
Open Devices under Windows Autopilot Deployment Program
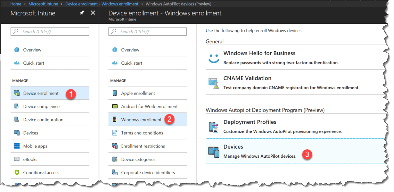pos(233,147)
